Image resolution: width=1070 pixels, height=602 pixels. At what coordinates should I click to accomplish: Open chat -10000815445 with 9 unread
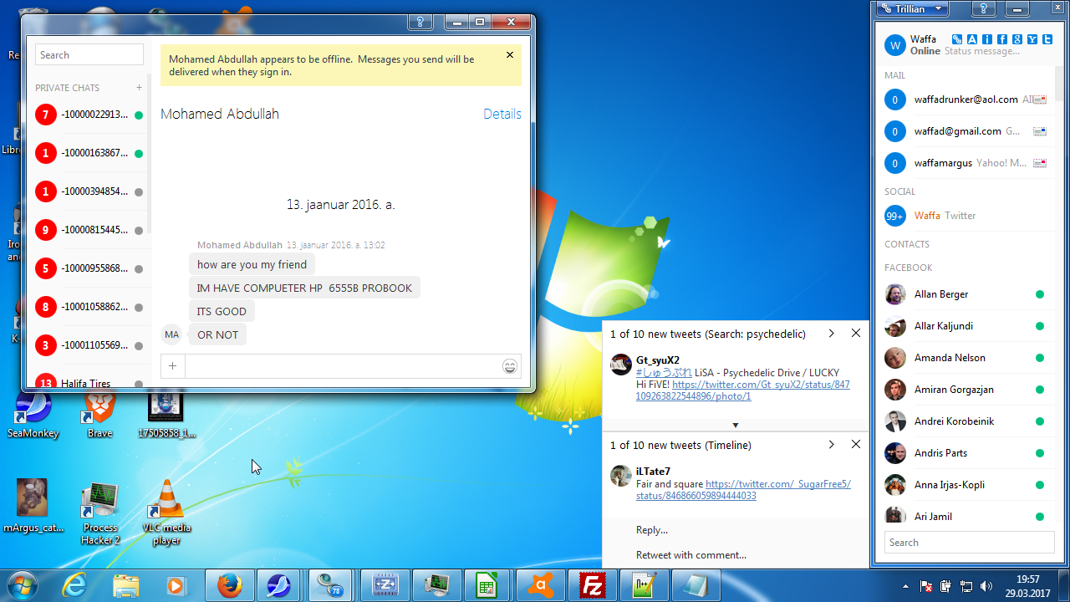click(x=89, y=230)
